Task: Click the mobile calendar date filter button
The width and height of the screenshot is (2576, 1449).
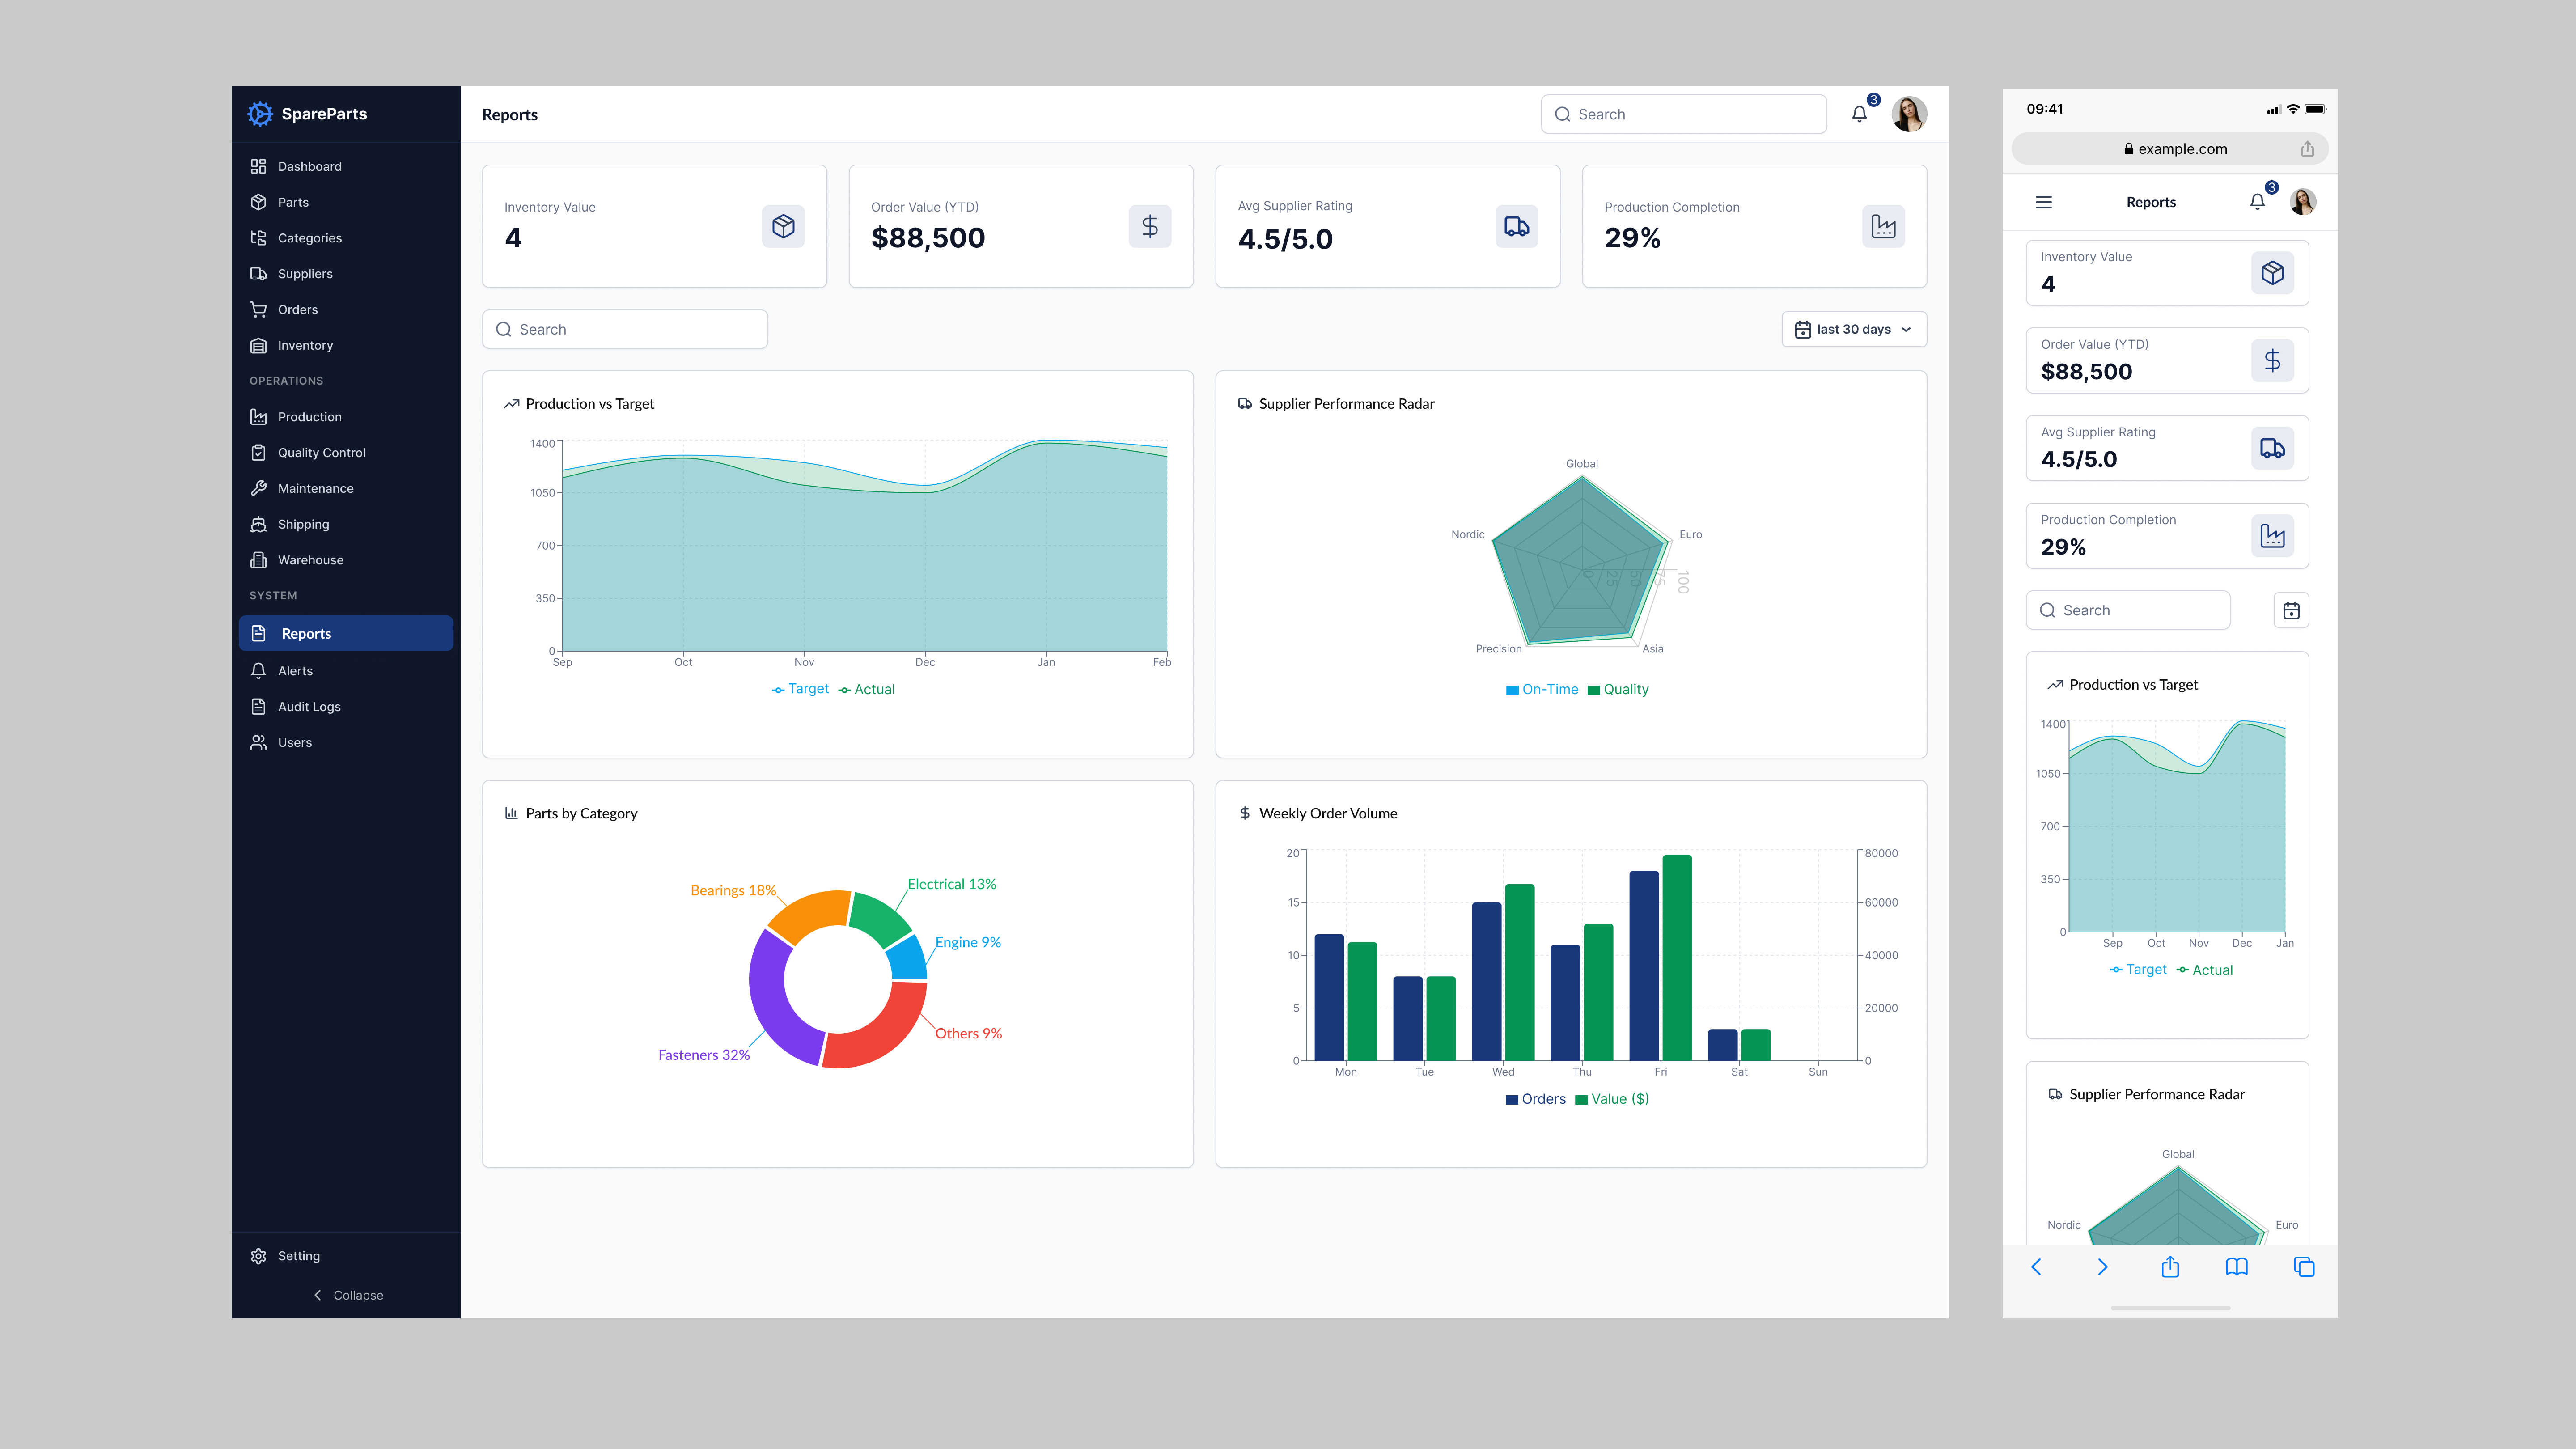Action: [2291, 610]
